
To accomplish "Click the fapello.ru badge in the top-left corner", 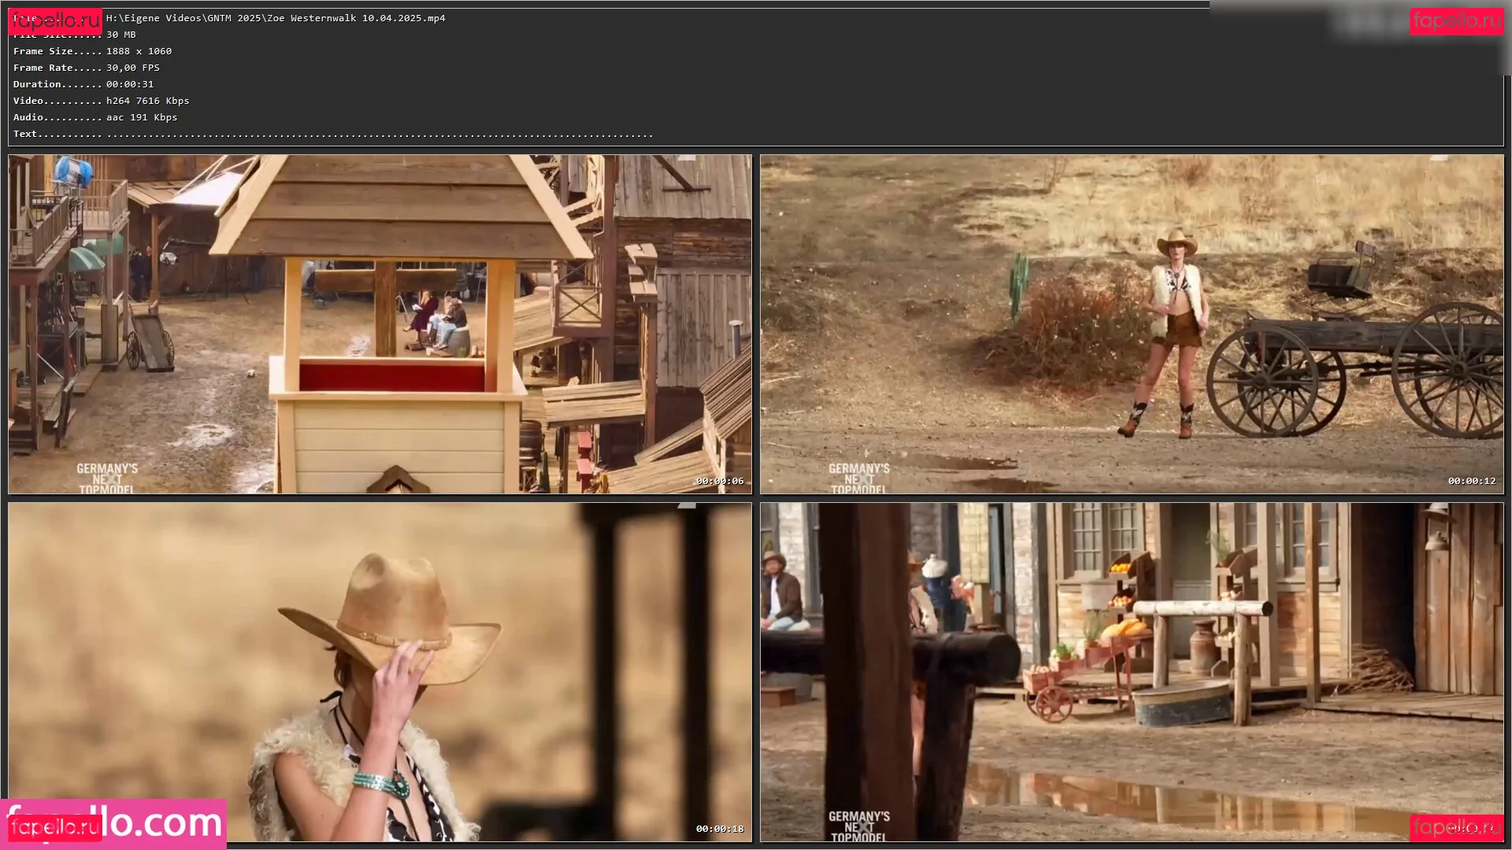I will (x=54, y=21).
